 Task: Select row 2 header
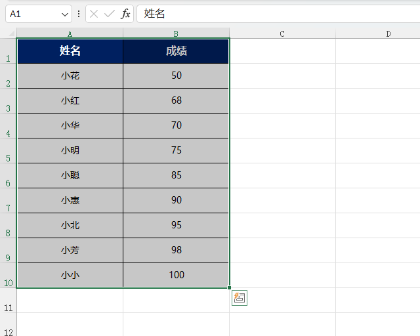8,76
